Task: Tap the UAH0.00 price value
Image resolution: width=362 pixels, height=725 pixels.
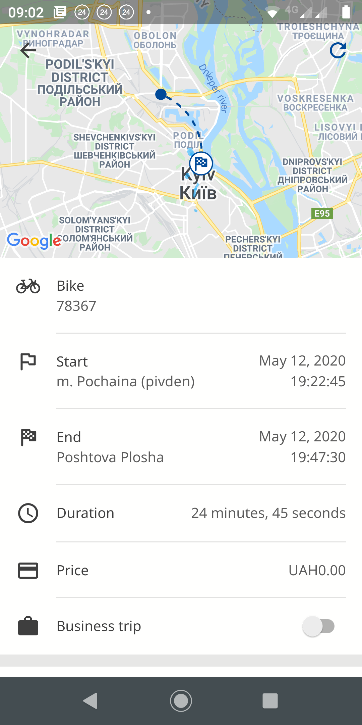Action: click(317, 570)
